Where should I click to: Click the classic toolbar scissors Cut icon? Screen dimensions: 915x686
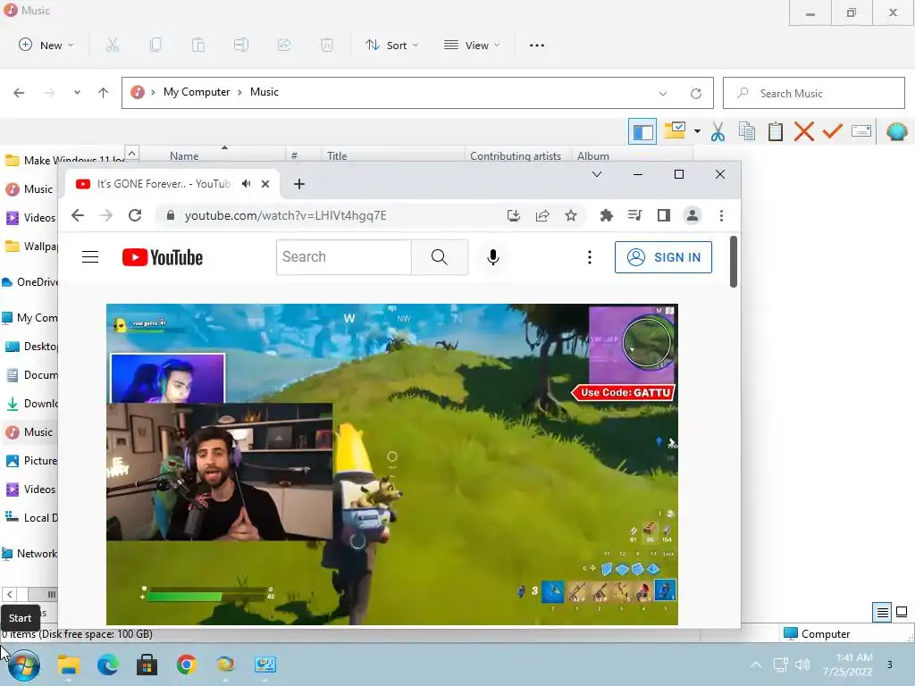[718, 132]
